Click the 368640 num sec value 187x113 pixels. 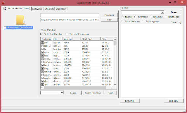67,78
